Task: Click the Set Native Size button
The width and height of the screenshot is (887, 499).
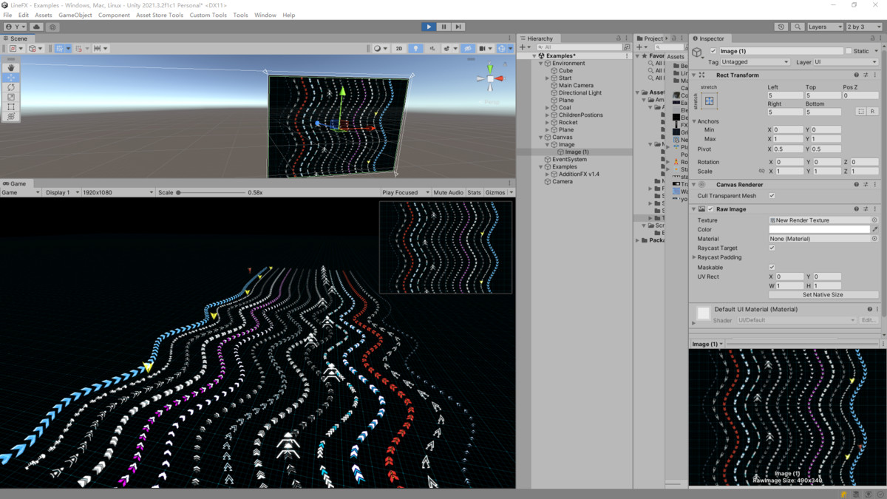Action: 823,294
